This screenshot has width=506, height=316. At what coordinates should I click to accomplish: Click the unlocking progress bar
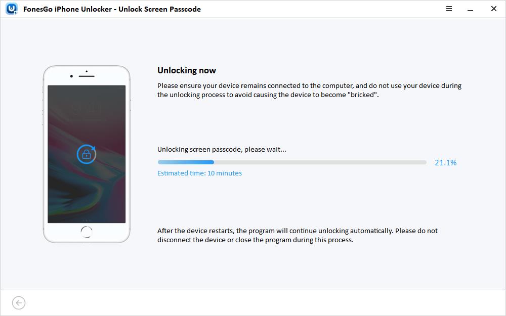[x=292, y=162]
